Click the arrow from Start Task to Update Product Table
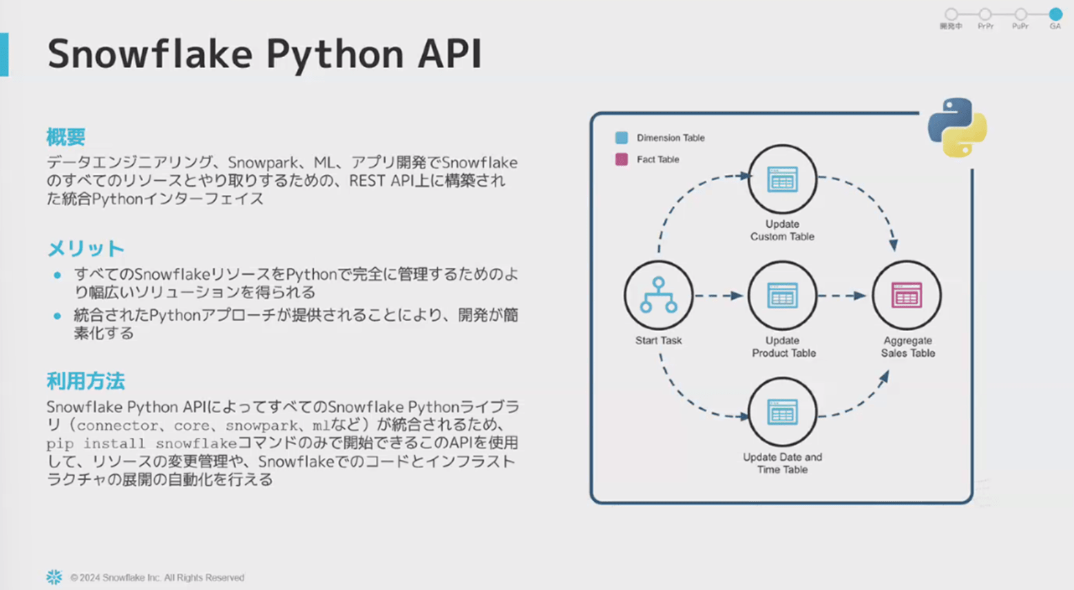 [719, 296]
